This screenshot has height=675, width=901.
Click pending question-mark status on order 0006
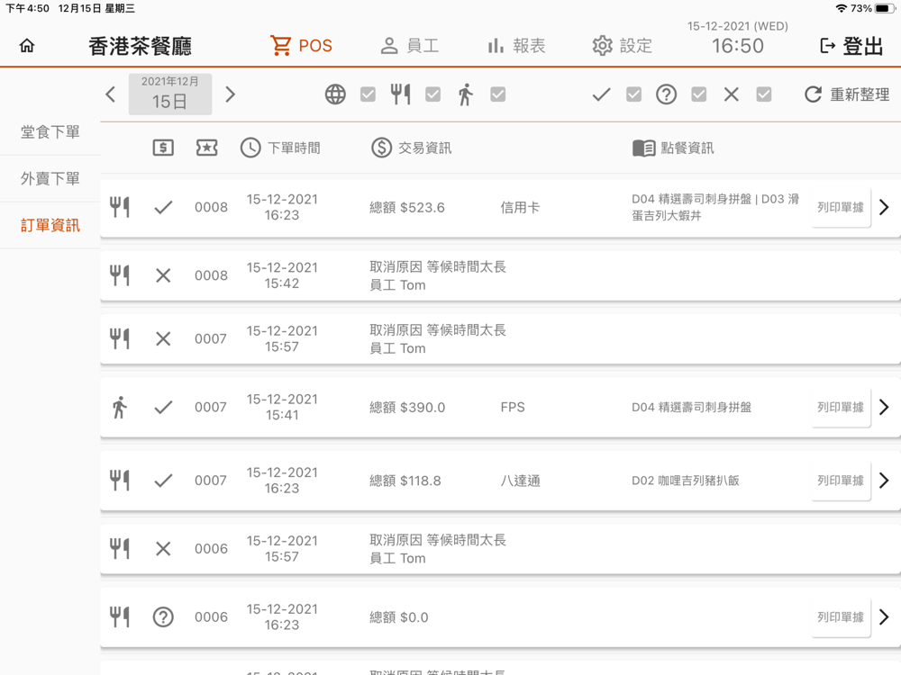tap(163, 617)
